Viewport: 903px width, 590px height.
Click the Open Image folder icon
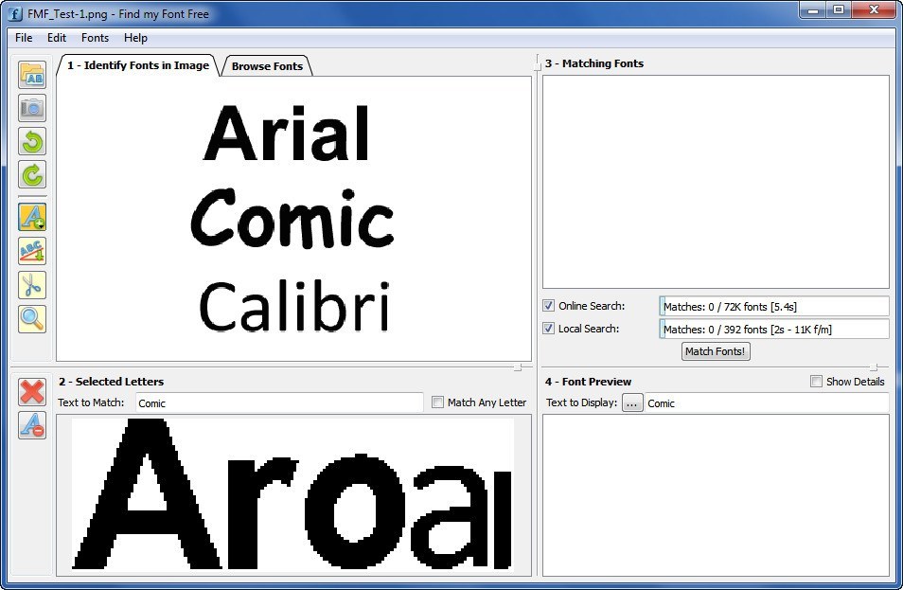[x=32, y=75]
